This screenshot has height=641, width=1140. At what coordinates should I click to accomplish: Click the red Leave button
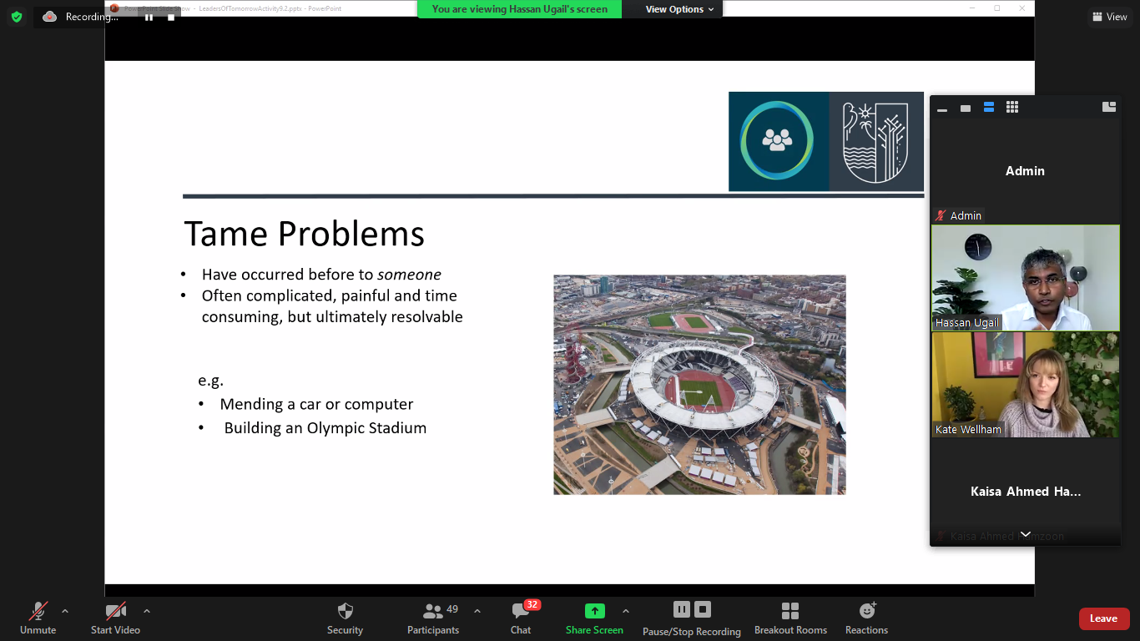(1103, 618)
